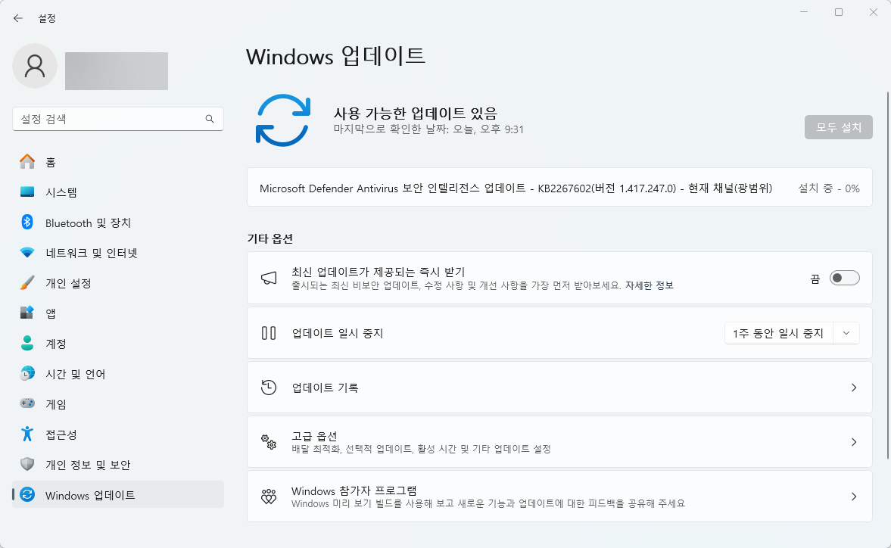This screenshot has height=548, width=891.
Task: Maximize the 설정 window
Action: coord(839,12)
